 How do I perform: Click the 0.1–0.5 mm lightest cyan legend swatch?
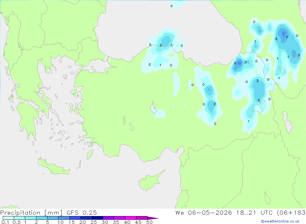pos(8,218)
